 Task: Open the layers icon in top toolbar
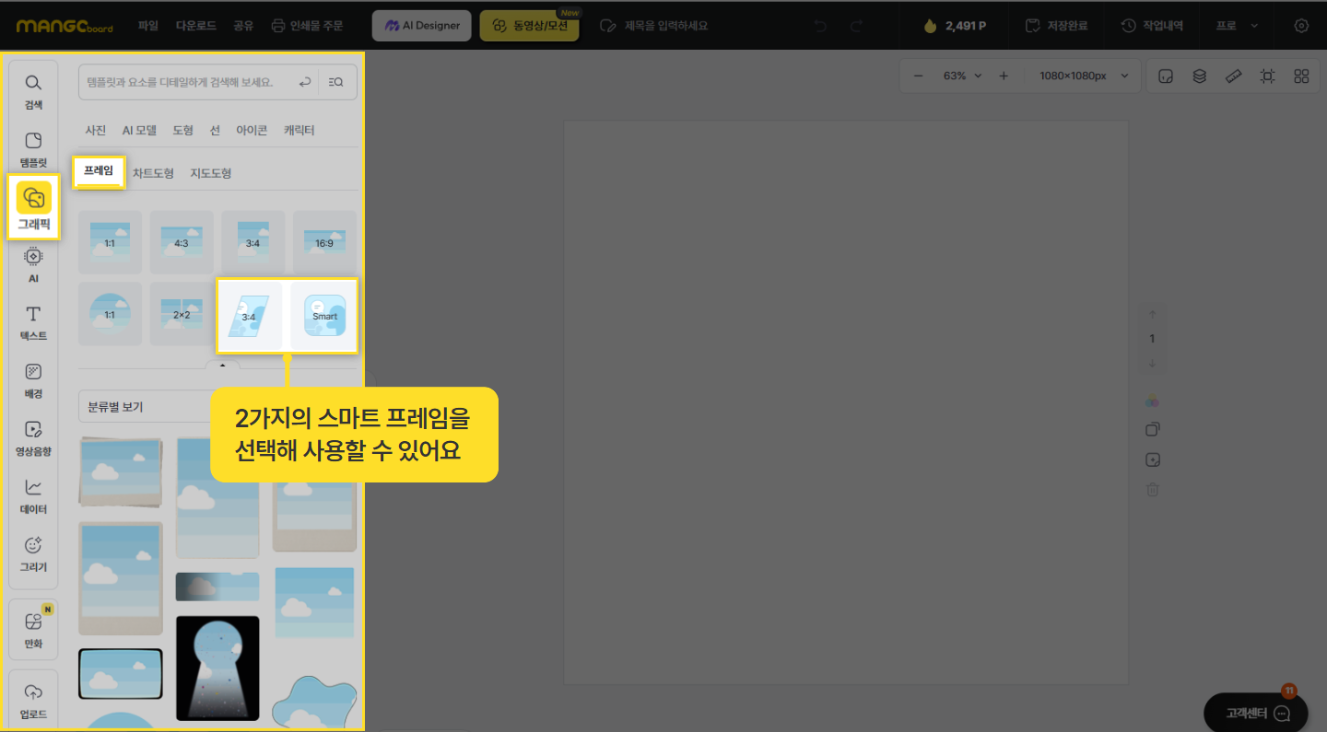pyautogui.click(x=1199, y=76)
